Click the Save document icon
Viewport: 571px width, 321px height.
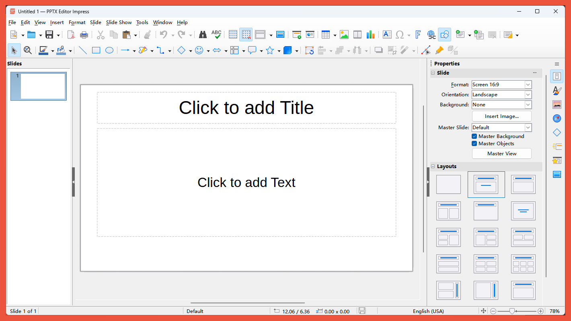tap(49, 35)
